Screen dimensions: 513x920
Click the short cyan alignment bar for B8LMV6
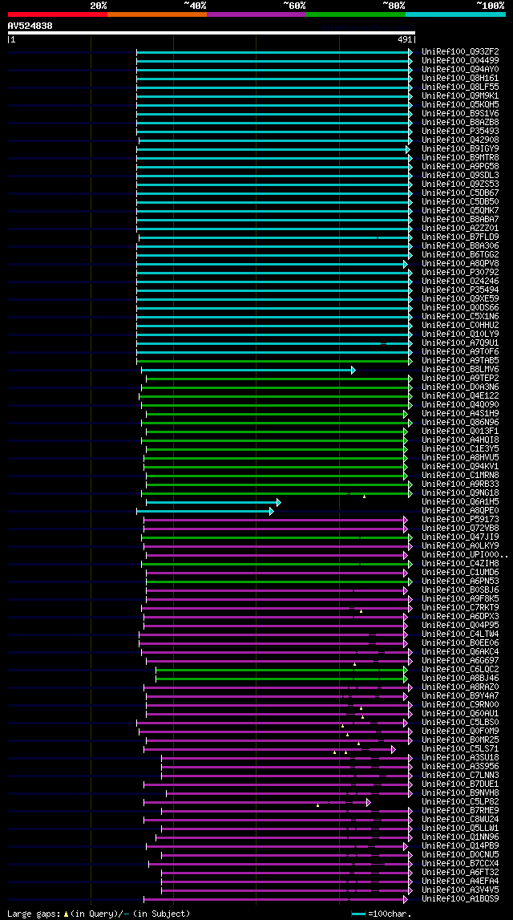click(x=248, y=371)
